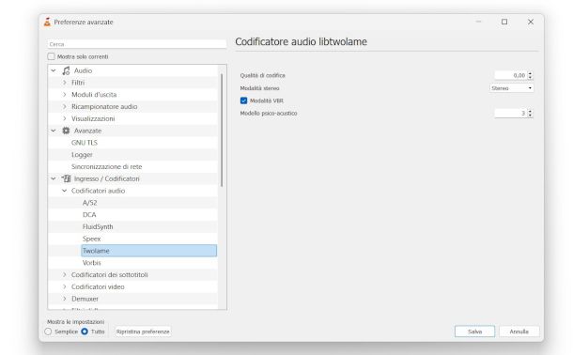Maximize the Preferenze avanzate window
Screen dimensions: 573x355
point(504,22)
